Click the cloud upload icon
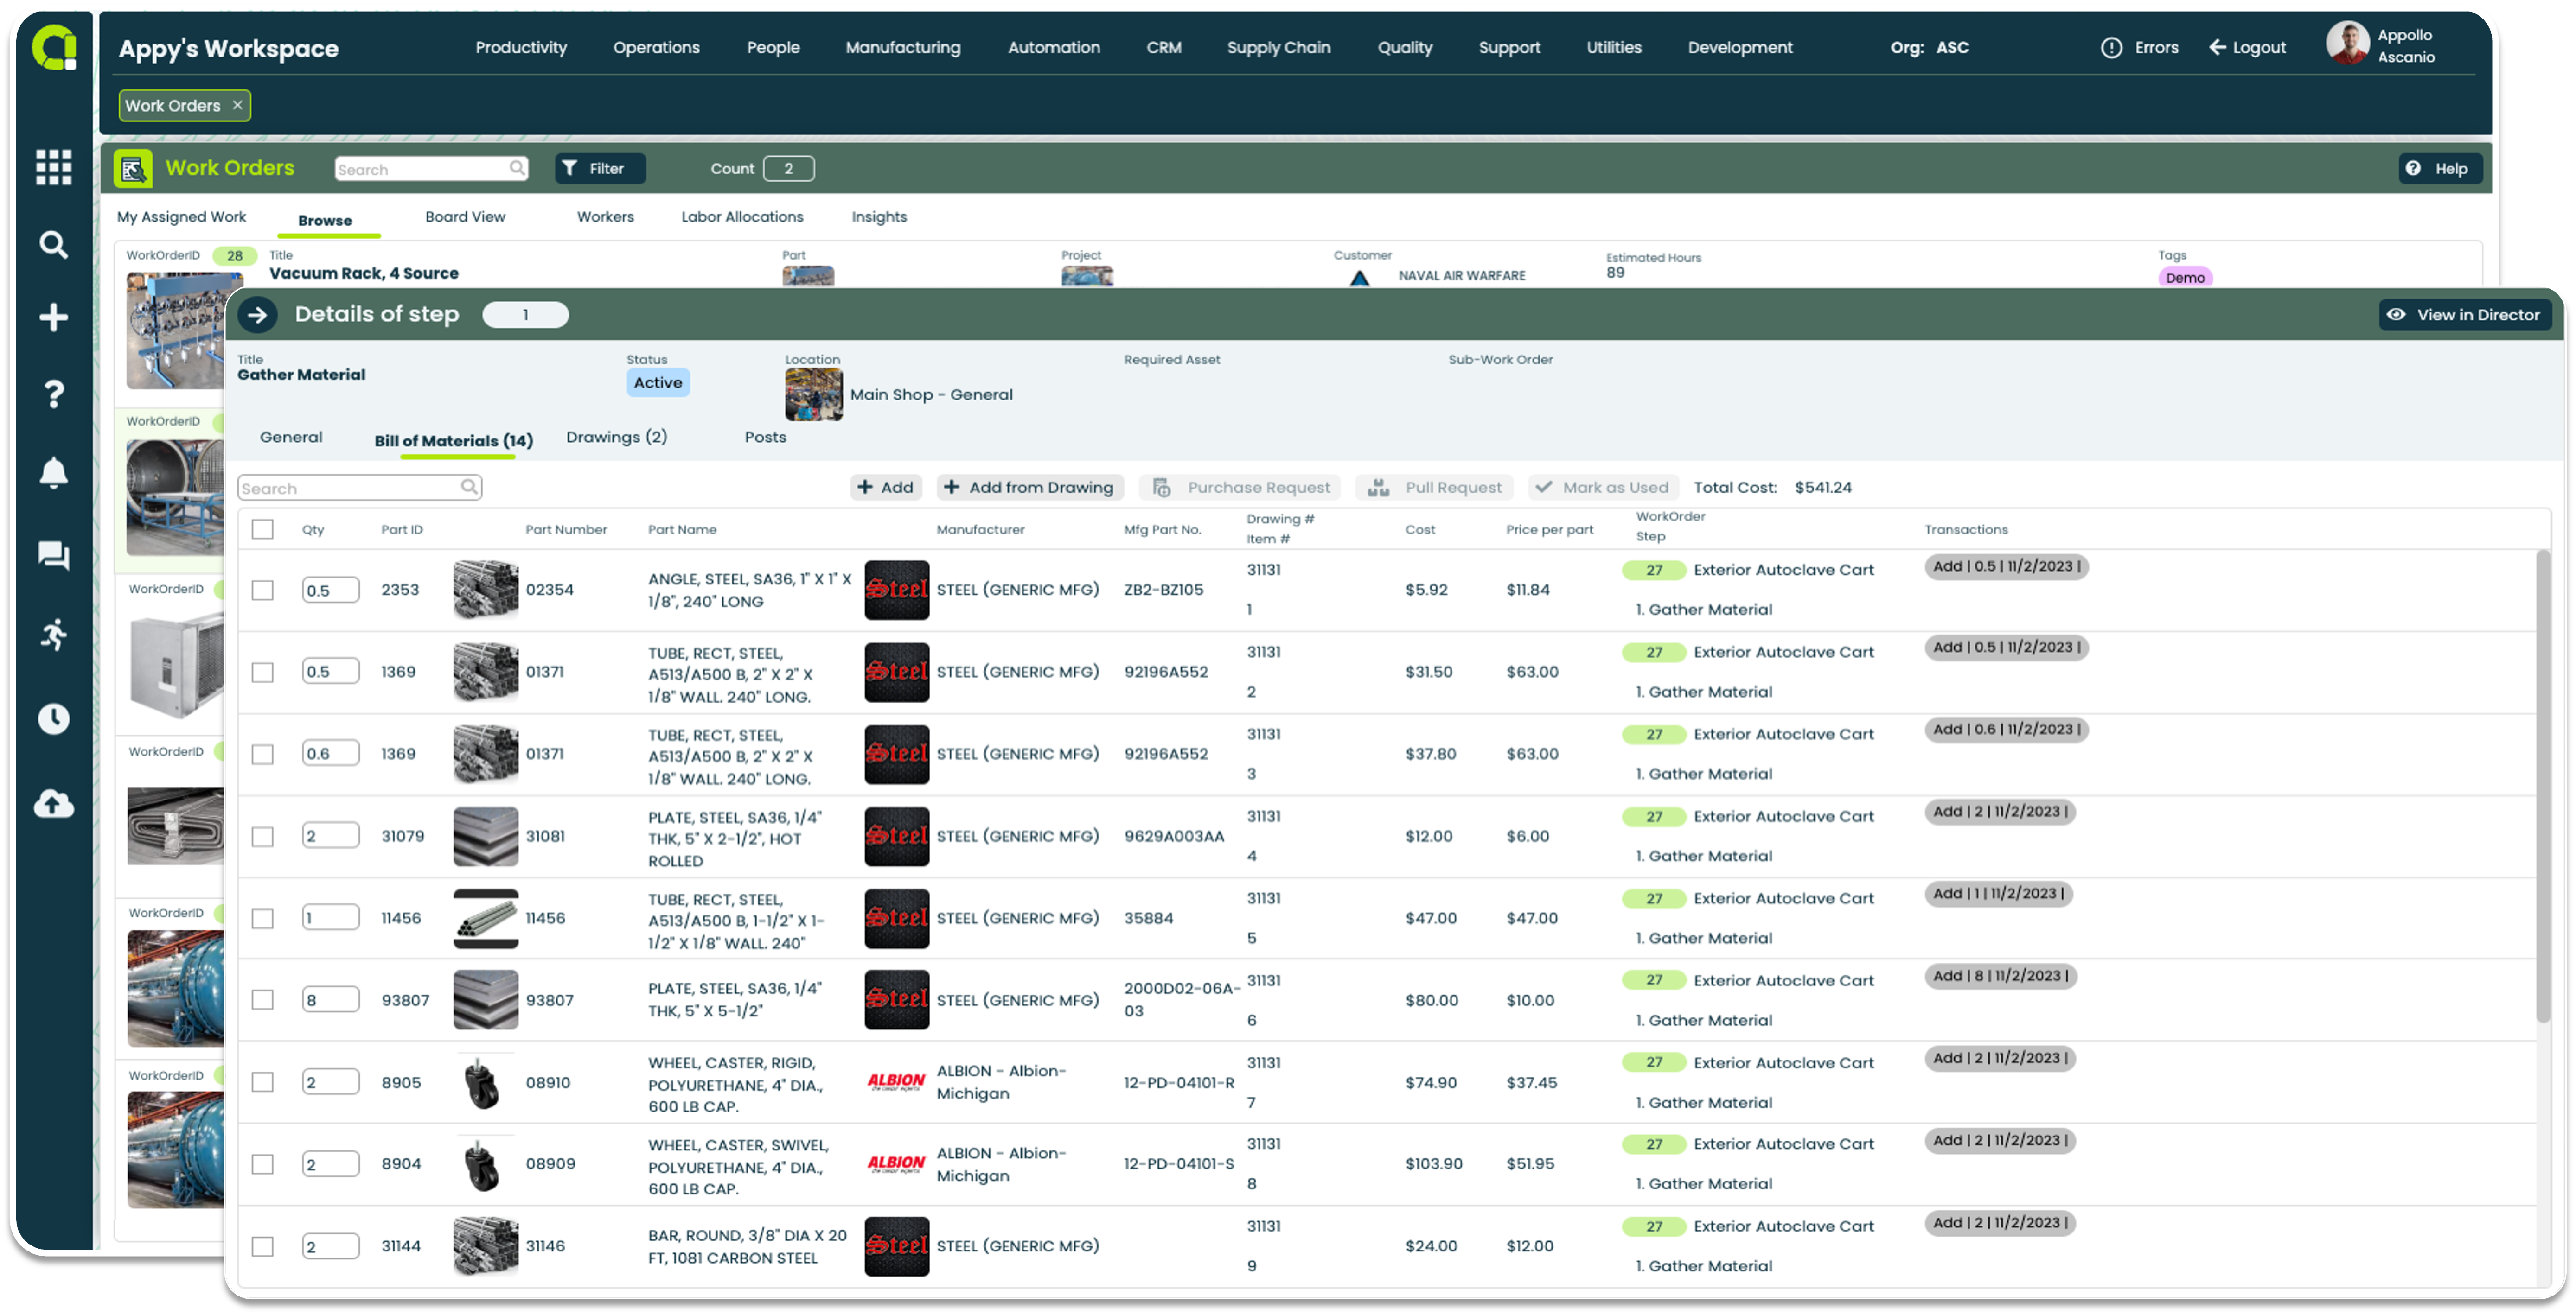 [x=53, y=803]
